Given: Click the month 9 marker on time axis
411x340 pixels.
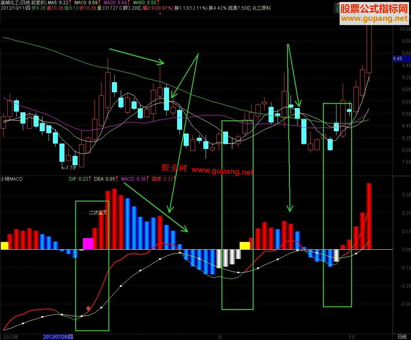Looking at the screenshot, I should pyautogui.click(x=220, y=337).
